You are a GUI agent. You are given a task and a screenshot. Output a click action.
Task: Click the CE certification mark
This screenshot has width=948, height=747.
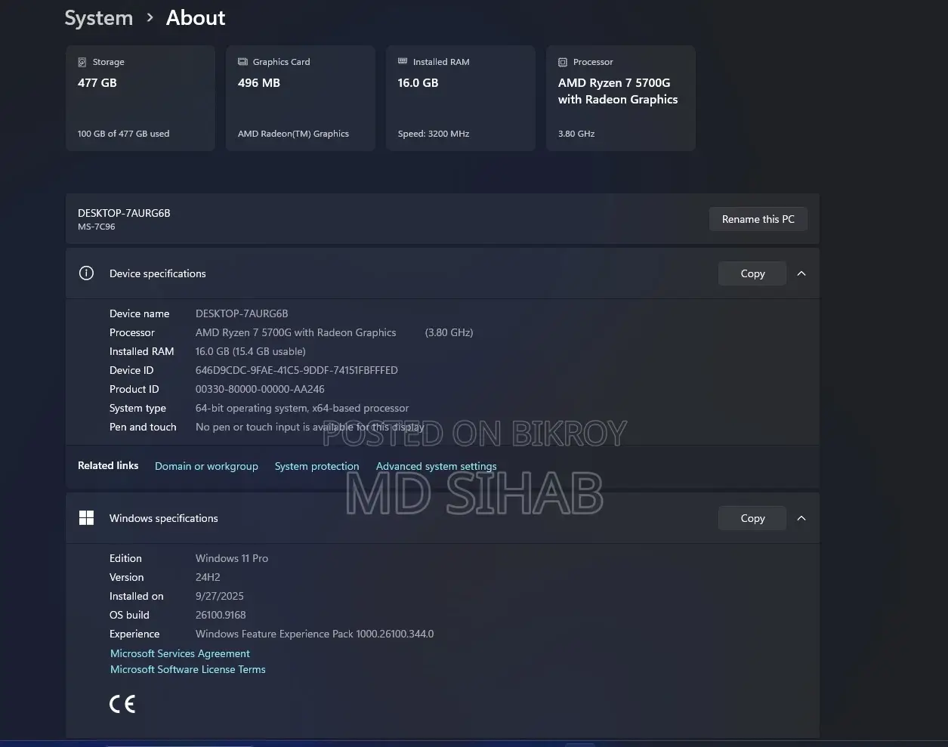click(122, 704)
